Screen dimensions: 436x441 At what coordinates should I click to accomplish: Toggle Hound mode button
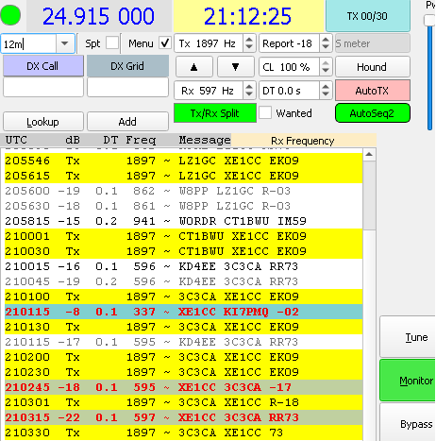[373, 67]
